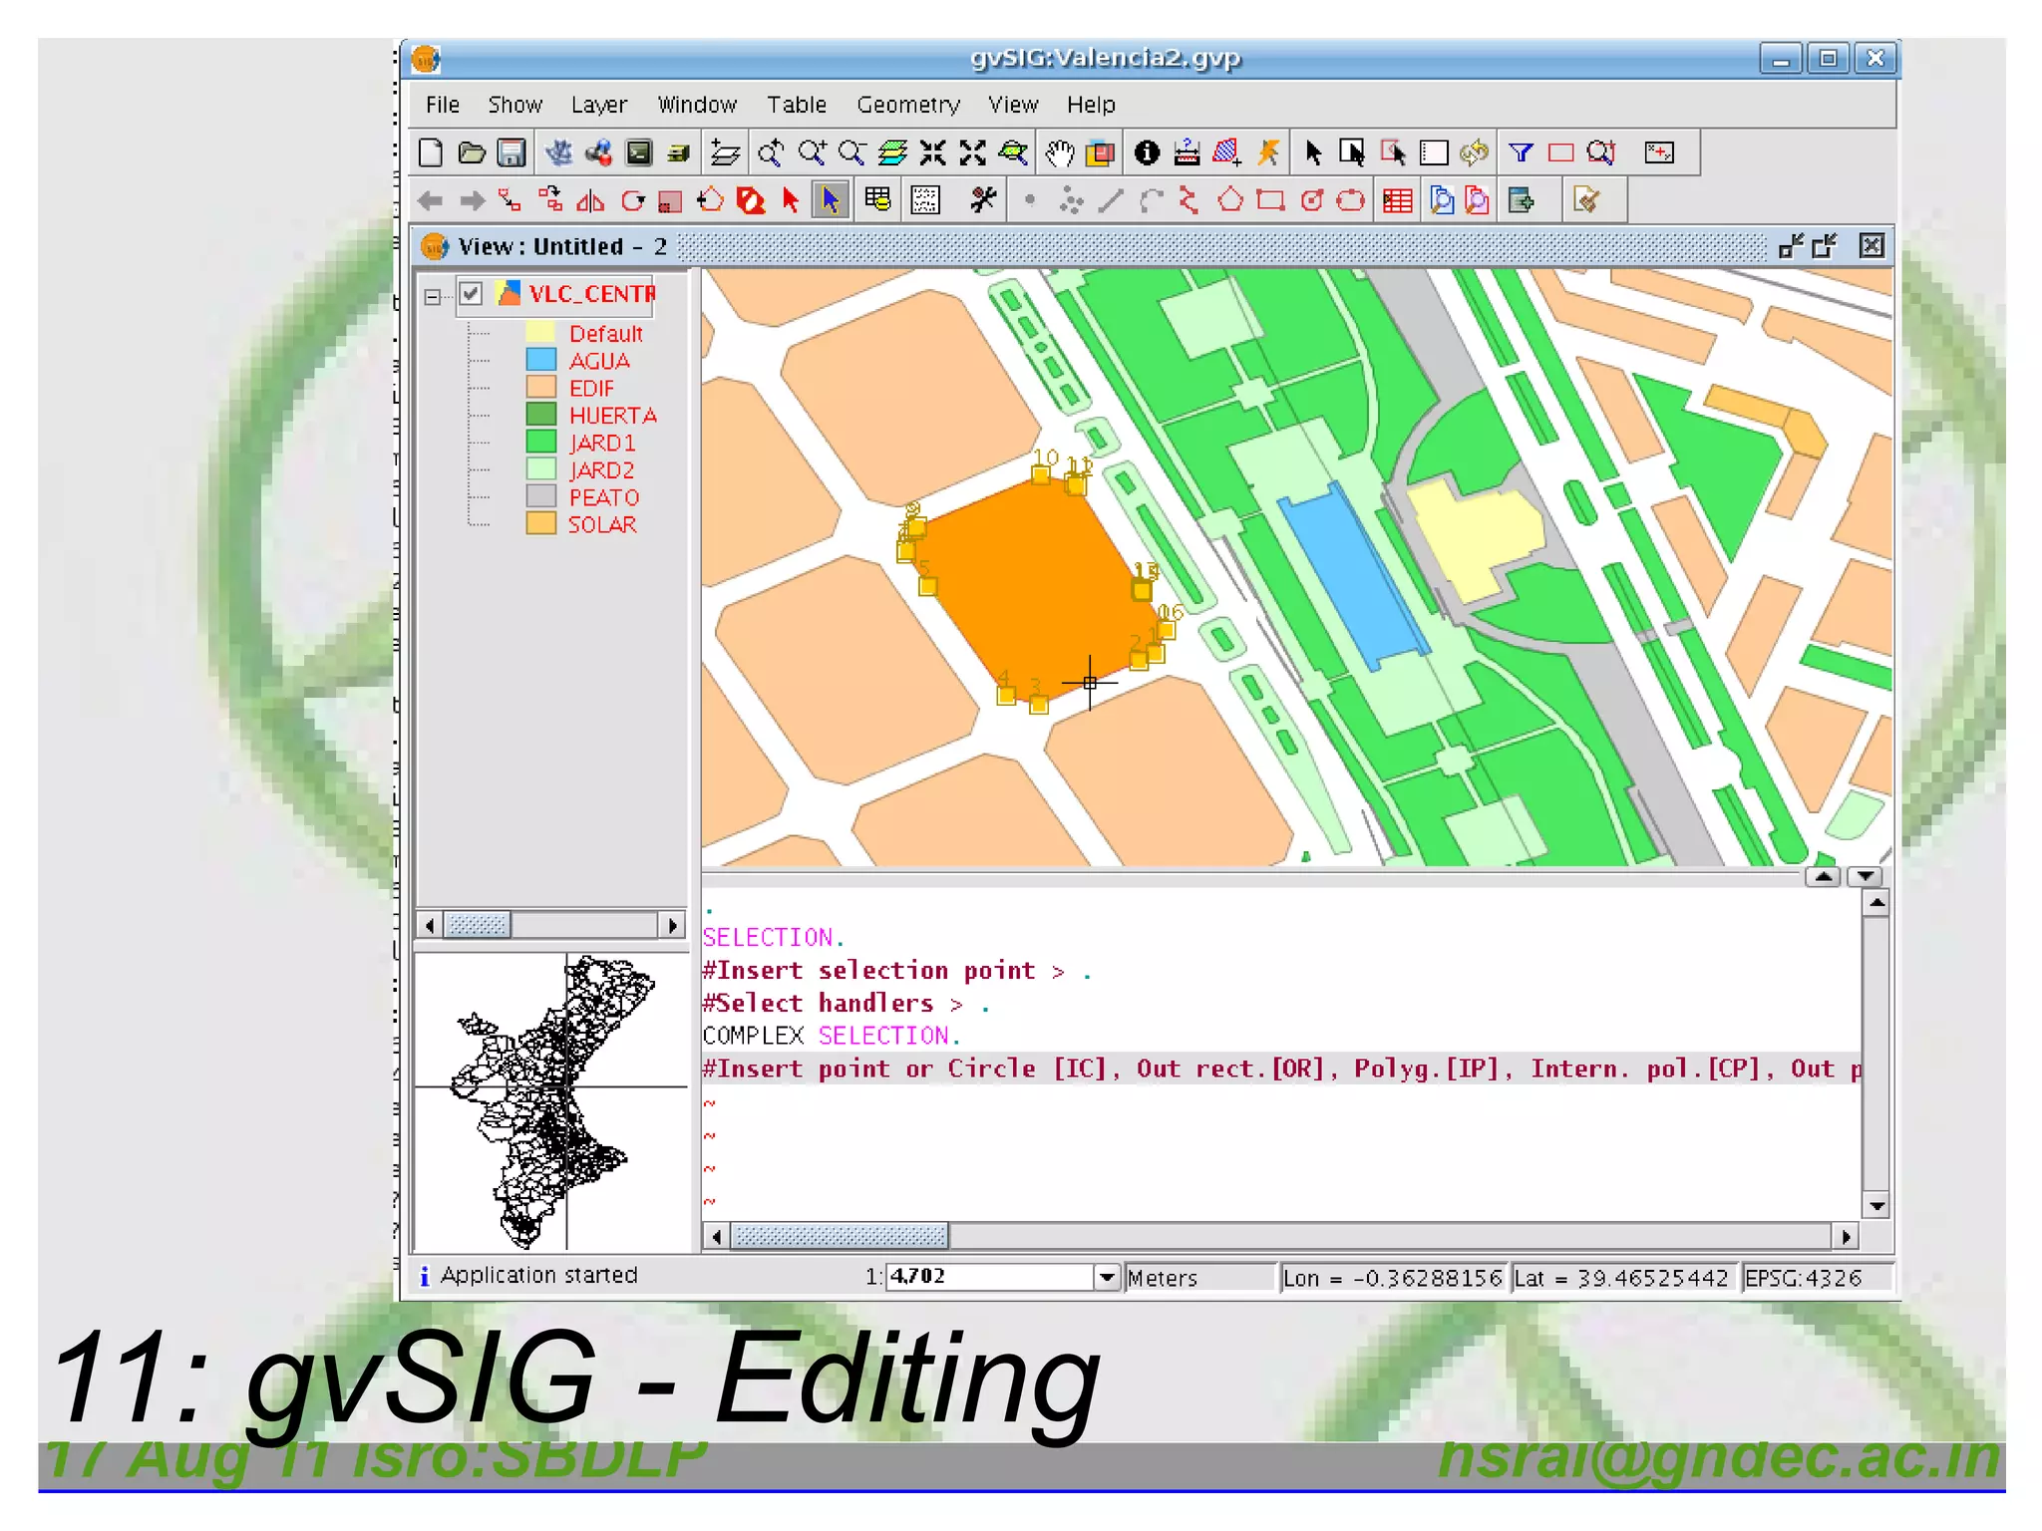Viewport: 2042px width, 1531px height.
Task: Click the inward arrows Zoom icon
Action: [x=933, y=153]
